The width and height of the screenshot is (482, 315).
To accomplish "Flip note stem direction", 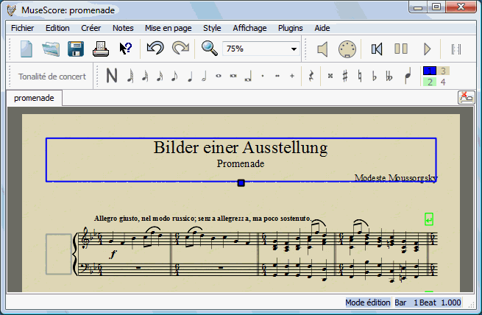I will (x=408, y=77).
